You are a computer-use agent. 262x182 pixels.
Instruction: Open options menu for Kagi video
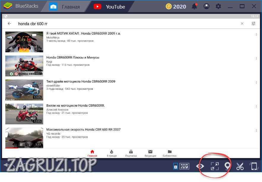tap(256, 58)
